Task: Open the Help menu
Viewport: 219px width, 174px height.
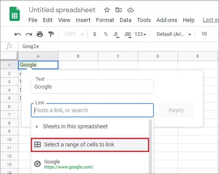Action: (x=189, y=20)
